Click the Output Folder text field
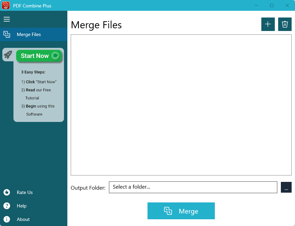 pyautogui.click(x=193, y=187)
